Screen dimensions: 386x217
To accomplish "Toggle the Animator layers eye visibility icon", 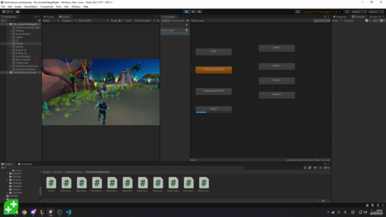I will tap(188, 20).
